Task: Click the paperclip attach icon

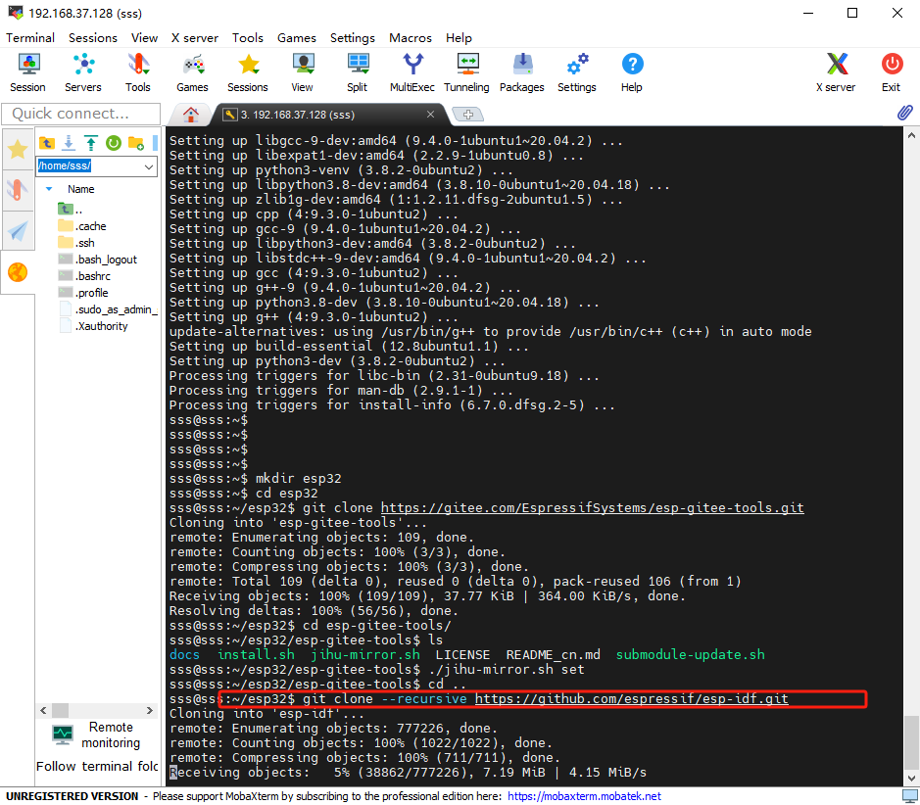Action: tap(904, 113)
